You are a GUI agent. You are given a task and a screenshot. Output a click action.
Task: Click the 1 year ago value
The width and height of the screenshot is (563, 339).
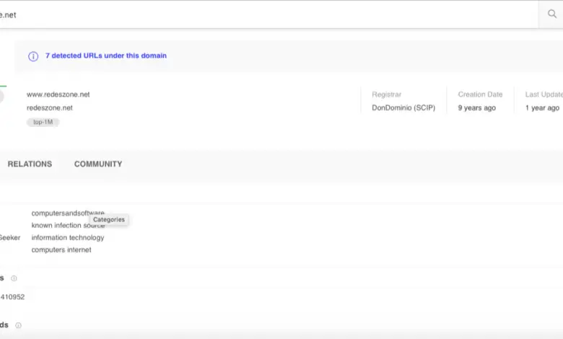[542, 108]
